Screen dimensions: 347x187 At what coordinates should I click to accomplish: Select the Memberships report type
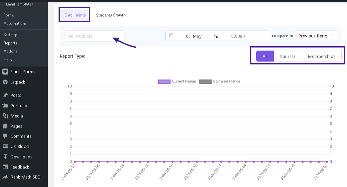pos(322,56)
